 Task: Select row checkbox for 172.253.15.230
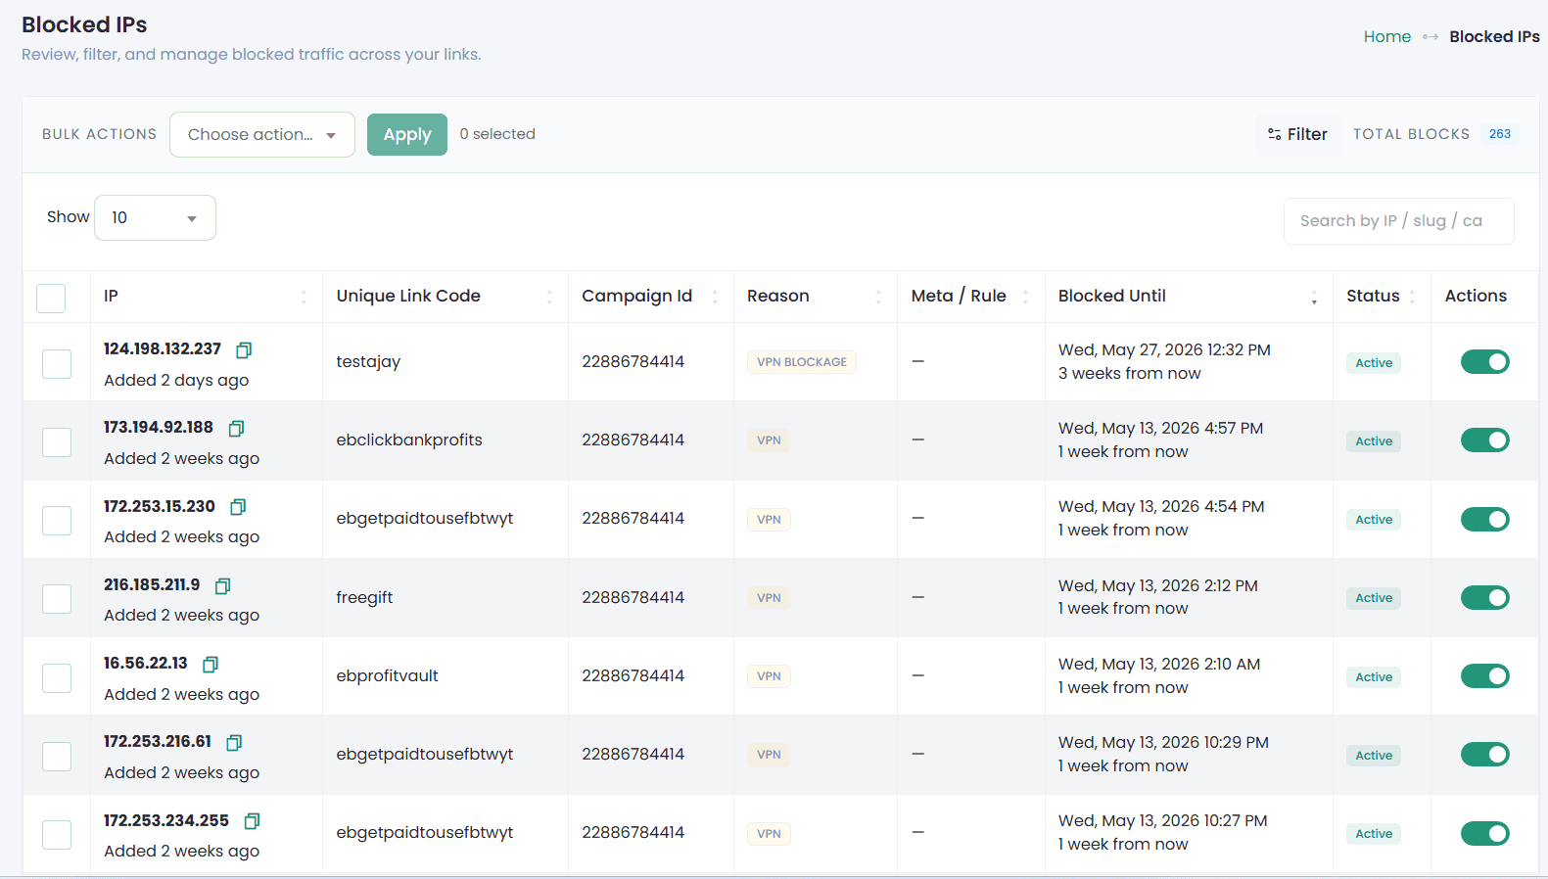57,520
